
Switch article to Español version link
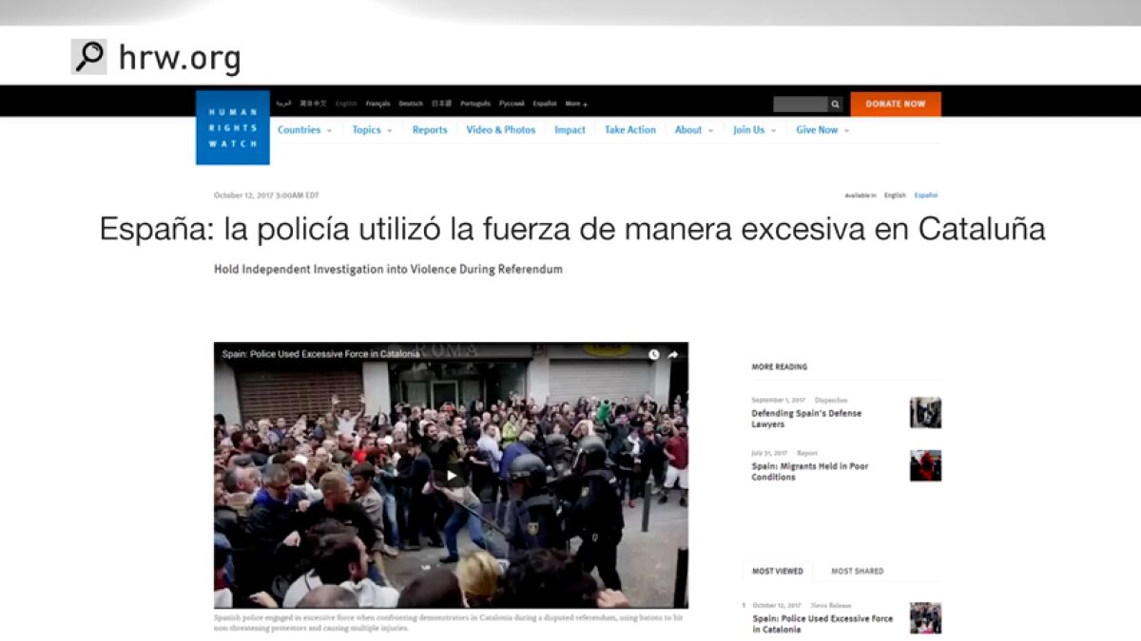click(x=925, y=196)
